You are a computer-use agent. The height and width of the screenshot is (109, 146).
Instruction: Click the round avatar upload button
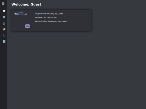pos(28,26)
